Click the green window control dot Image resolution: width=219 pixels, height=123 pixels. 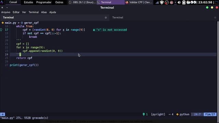click(207, 8)
